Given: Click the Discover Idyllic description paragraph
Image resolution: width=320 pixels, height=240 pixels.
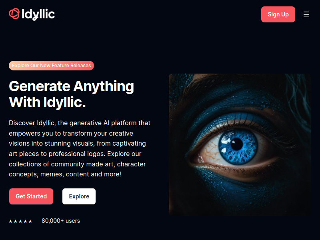Looking at the screenshot, I should click(80, 148).
